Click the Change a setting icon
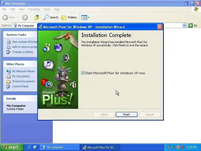Screen dimensions: 201x151 click(9, 52)
